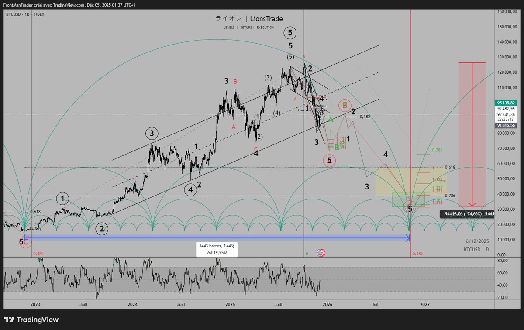
Task: Click the red circled B annotation
Action: 345,105
